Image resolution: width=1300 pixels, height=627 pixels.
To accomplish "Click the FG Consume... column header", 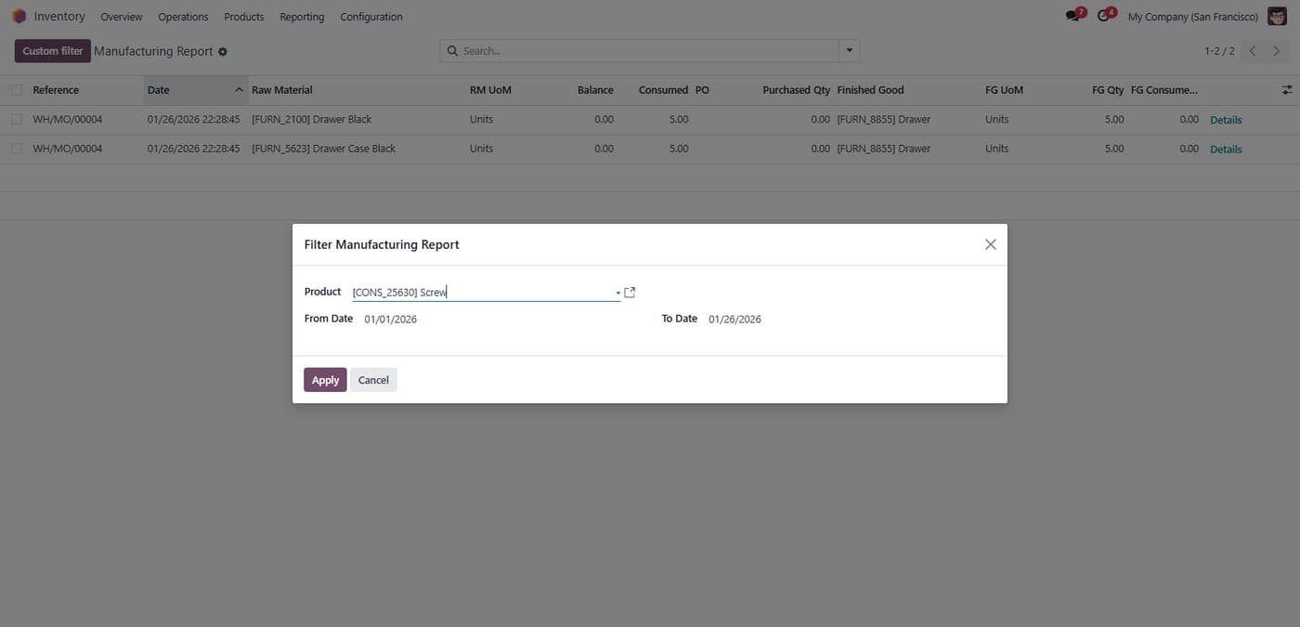I will tap(1164, 90).
